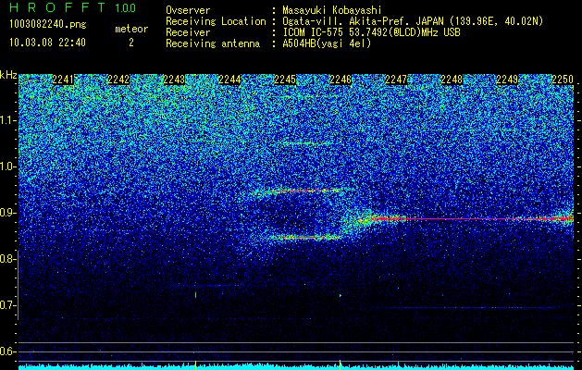Click the 2244 time marker
Viewport: 582px width, 370px height.
pyautogui.click(x=229, y=80)
